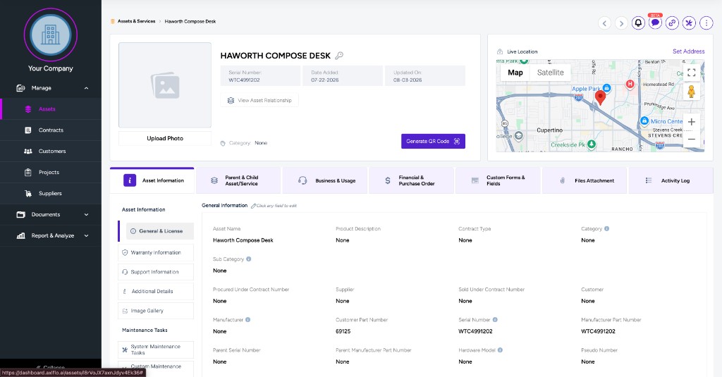The height and width of the screenshot is (377, 722).
Task: Open the tools wrench icon in header
Action: coord(689,23)
